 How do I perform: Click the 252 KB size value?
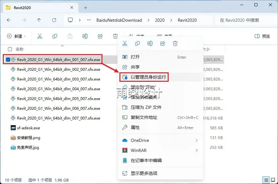pyautogui.click(x=216, y=148)
